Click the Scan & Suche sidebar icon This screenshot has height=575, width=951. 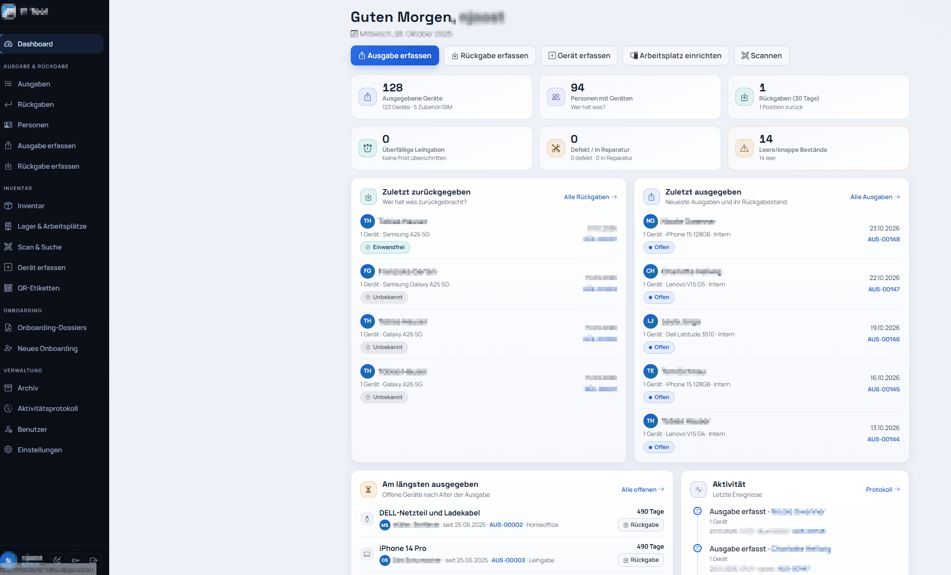[8, 247]
